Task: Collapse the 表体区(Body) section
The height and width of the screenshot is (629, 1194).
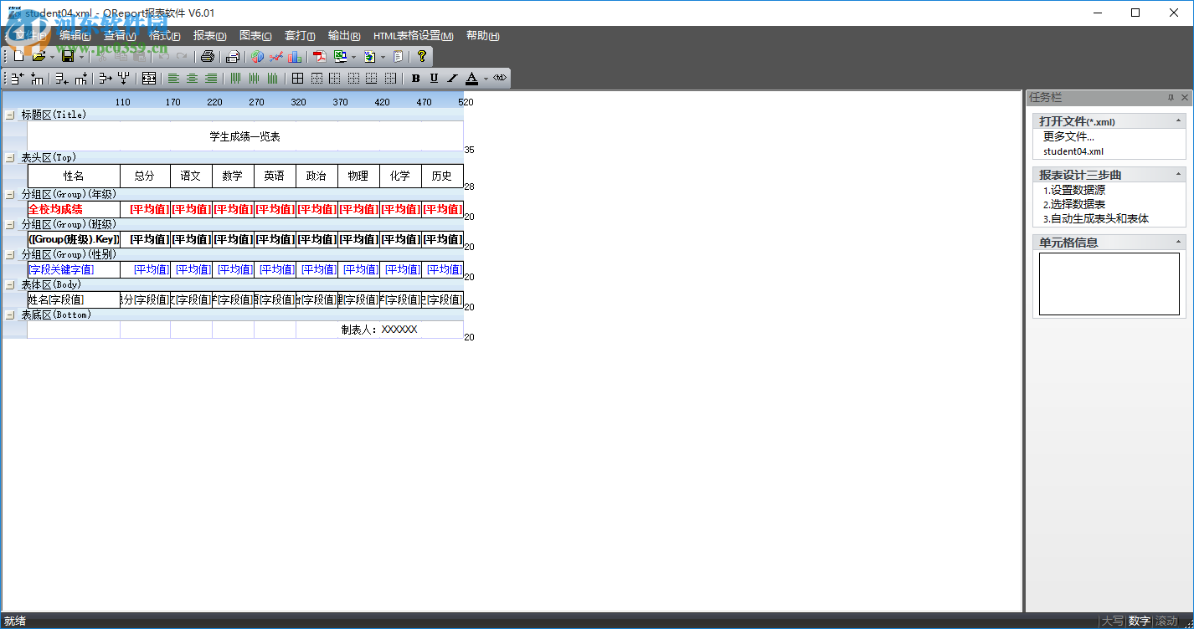Action: click(x=10, y=284)
